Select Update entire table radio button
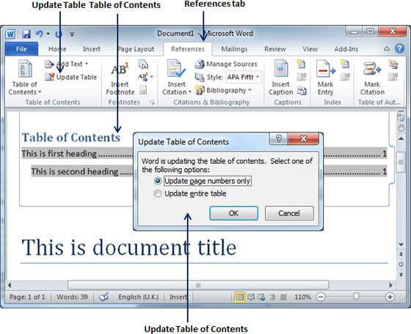Viewport: 411px width, 334px height. point(158,193)
